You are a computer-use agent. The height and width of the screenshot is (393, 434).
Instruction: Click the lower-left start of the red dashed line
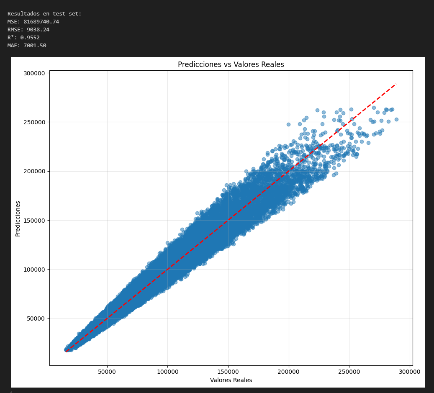(x=66, y=351)
